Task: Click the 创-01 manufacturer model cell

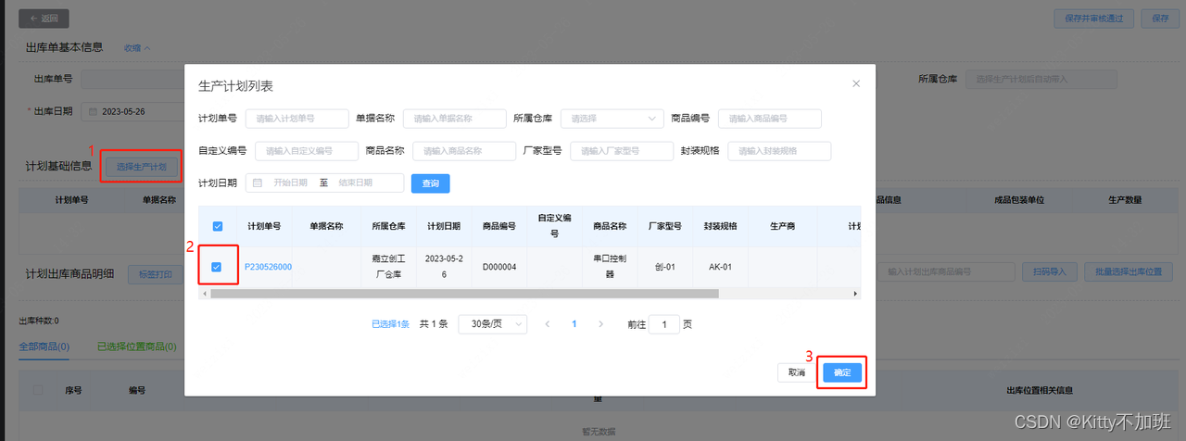Action: (x=664, y=267)
